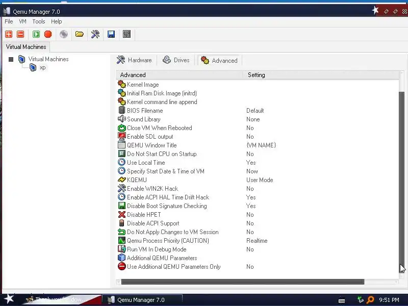408x306 pixels.
Task: Open the Help menu
Action: 57,21
